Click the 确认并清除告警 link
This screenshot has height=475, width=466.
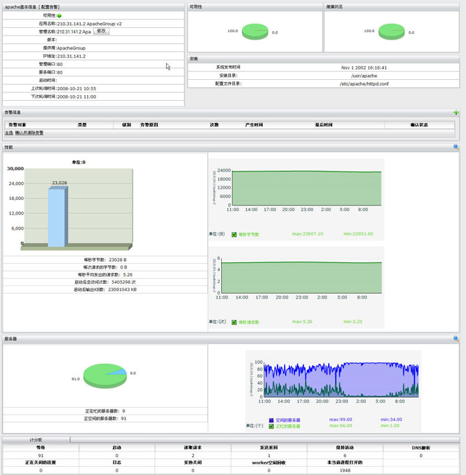click(x=29, y=133)
